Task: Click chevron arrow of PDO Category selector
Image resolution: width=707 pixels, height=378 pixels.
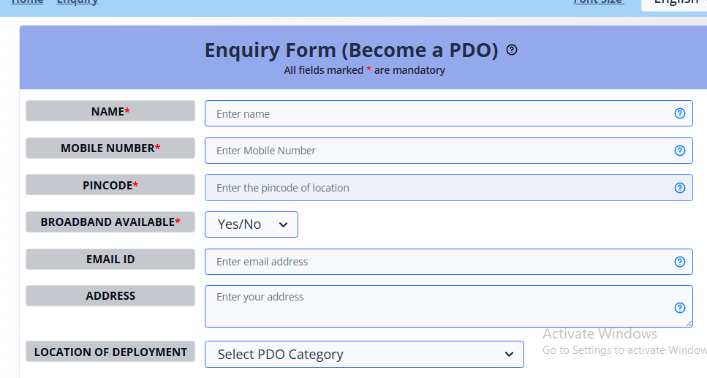Action: pos(509,355)
